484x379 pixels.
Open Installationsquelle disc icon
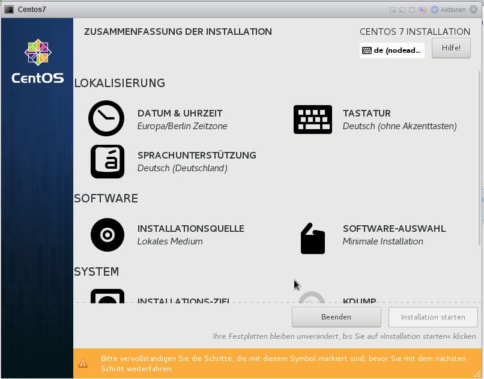click(107, 235)
